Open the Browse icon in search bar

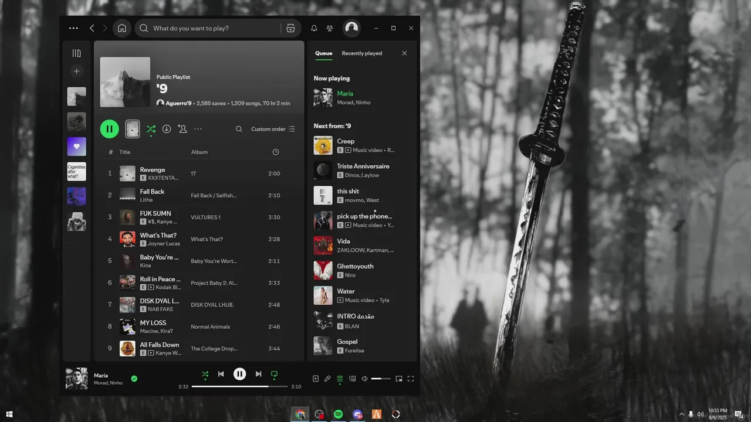click(x=290, y=28)
